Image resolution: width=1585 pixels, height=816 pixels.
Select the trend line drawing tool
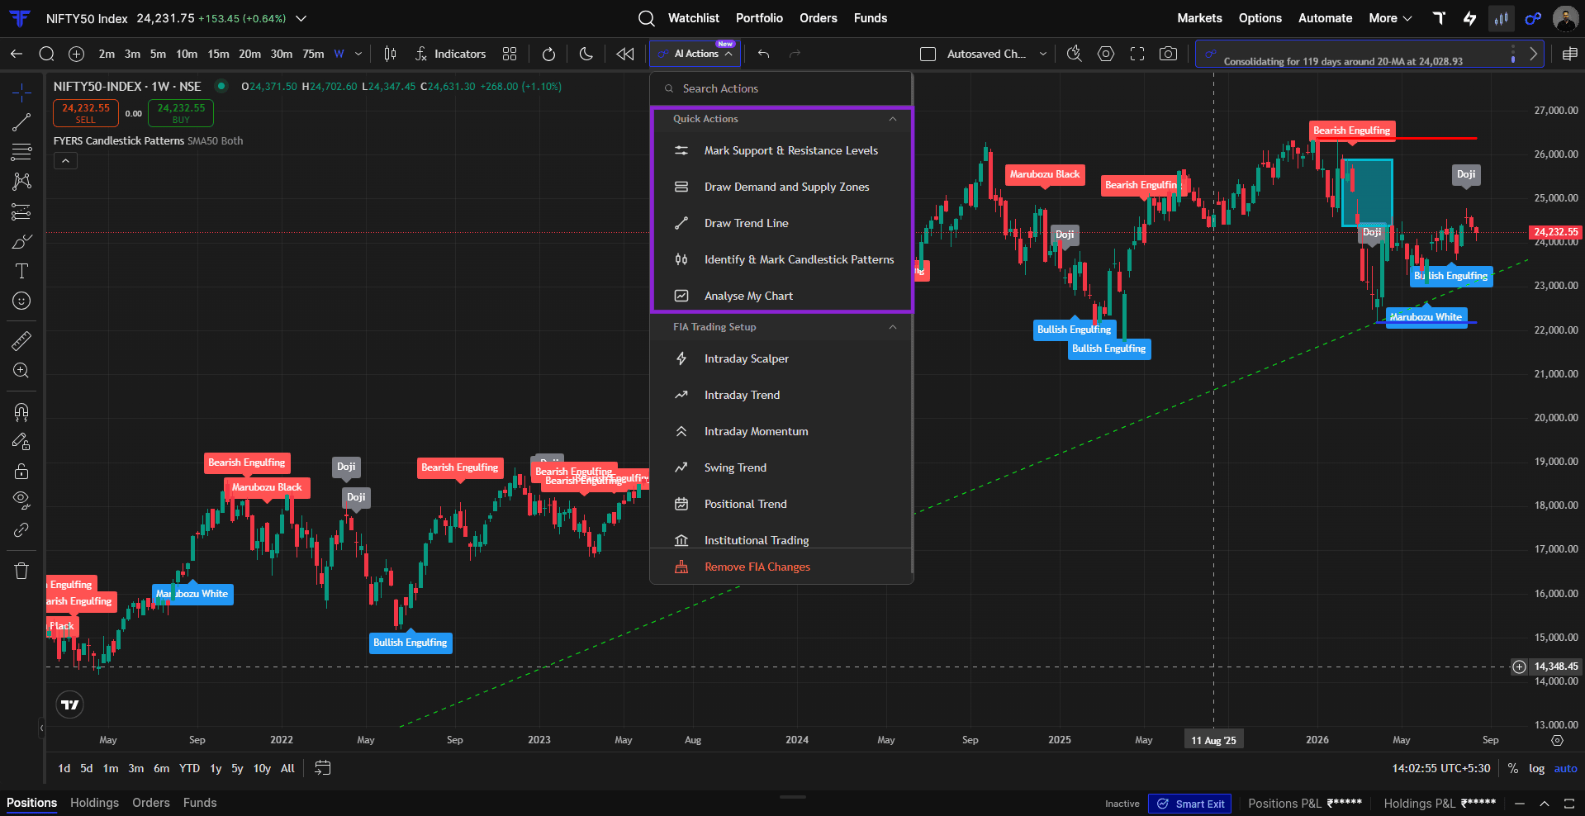[x=21, y=122]
